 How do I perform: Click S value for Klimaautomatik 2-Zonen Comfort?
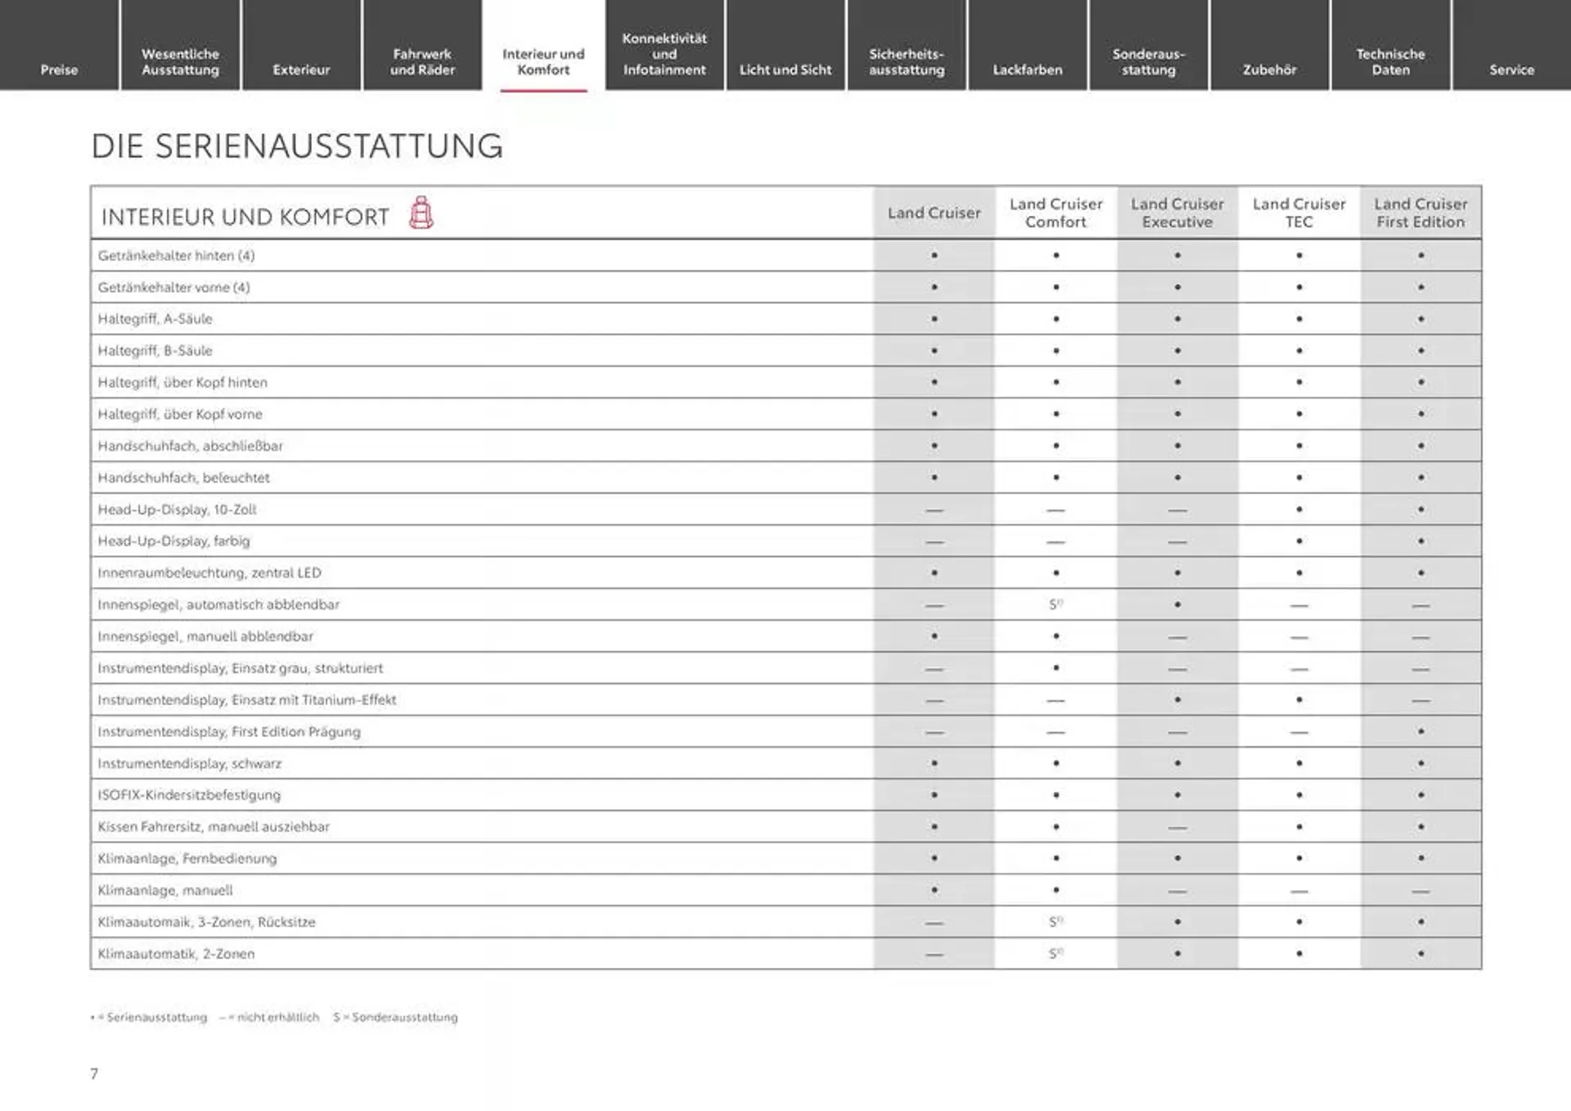coord(1056,954)
